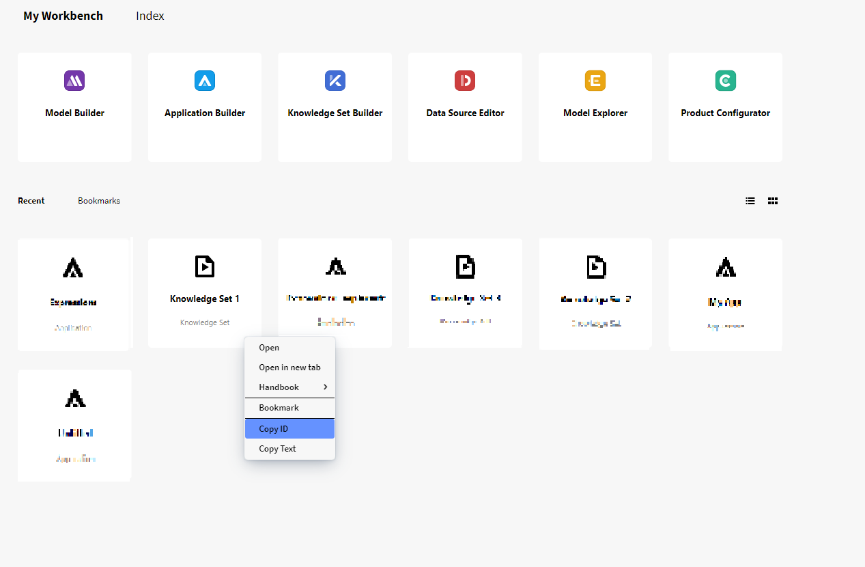865x567 pixels.
Task: Open the Model Builder icon
Action: click(x=74, y=81)
